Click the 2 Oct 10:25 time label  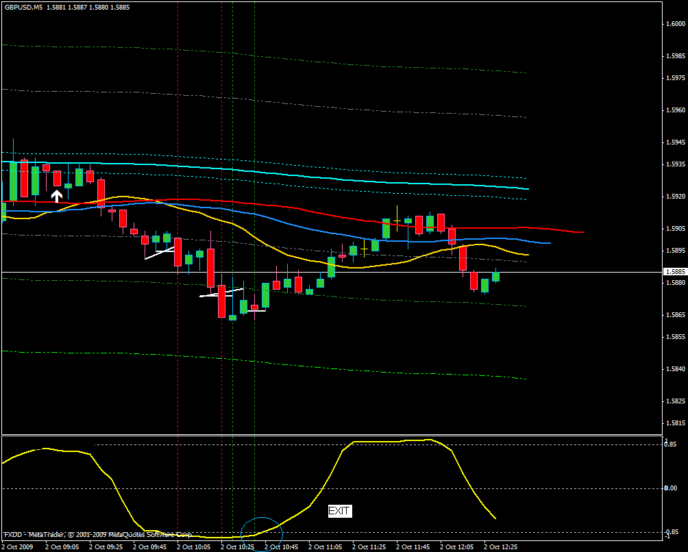click(x=238, y=547)
